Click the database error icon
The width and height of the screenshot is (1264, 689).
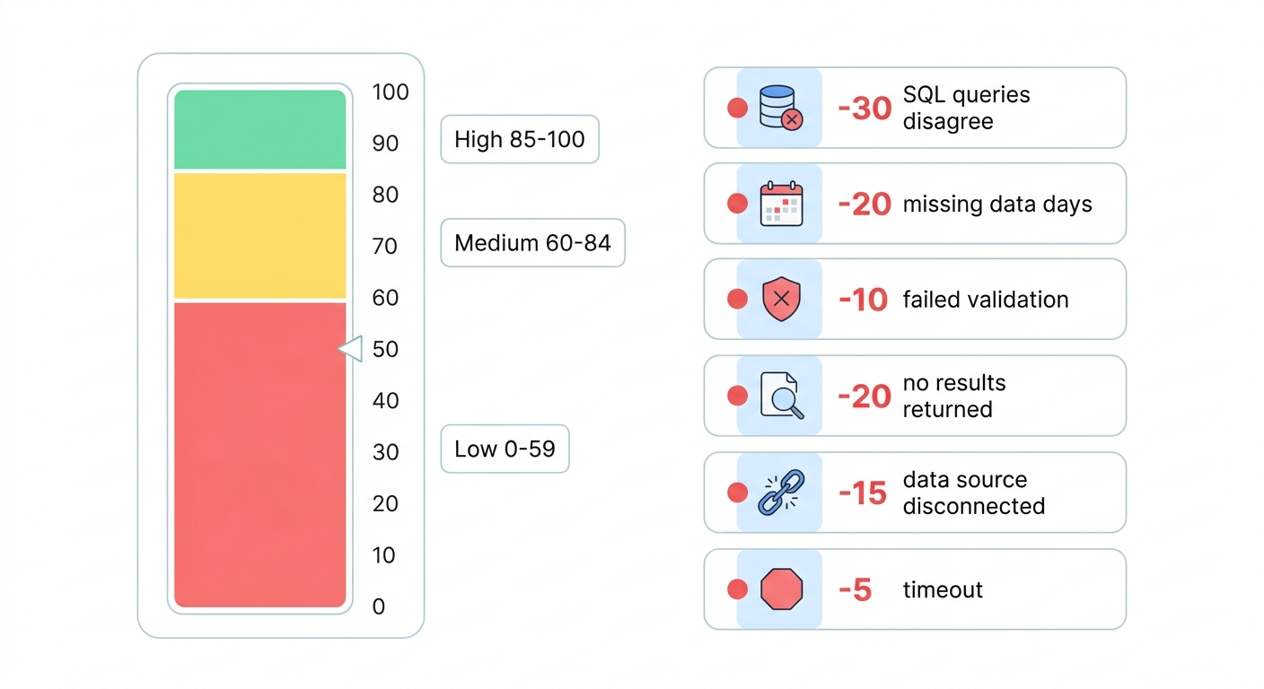(x=779, y=108)
